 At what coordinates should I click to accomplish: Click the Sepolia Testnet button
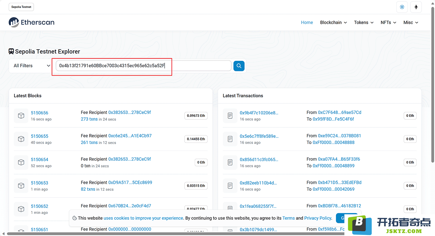point(21,7)
